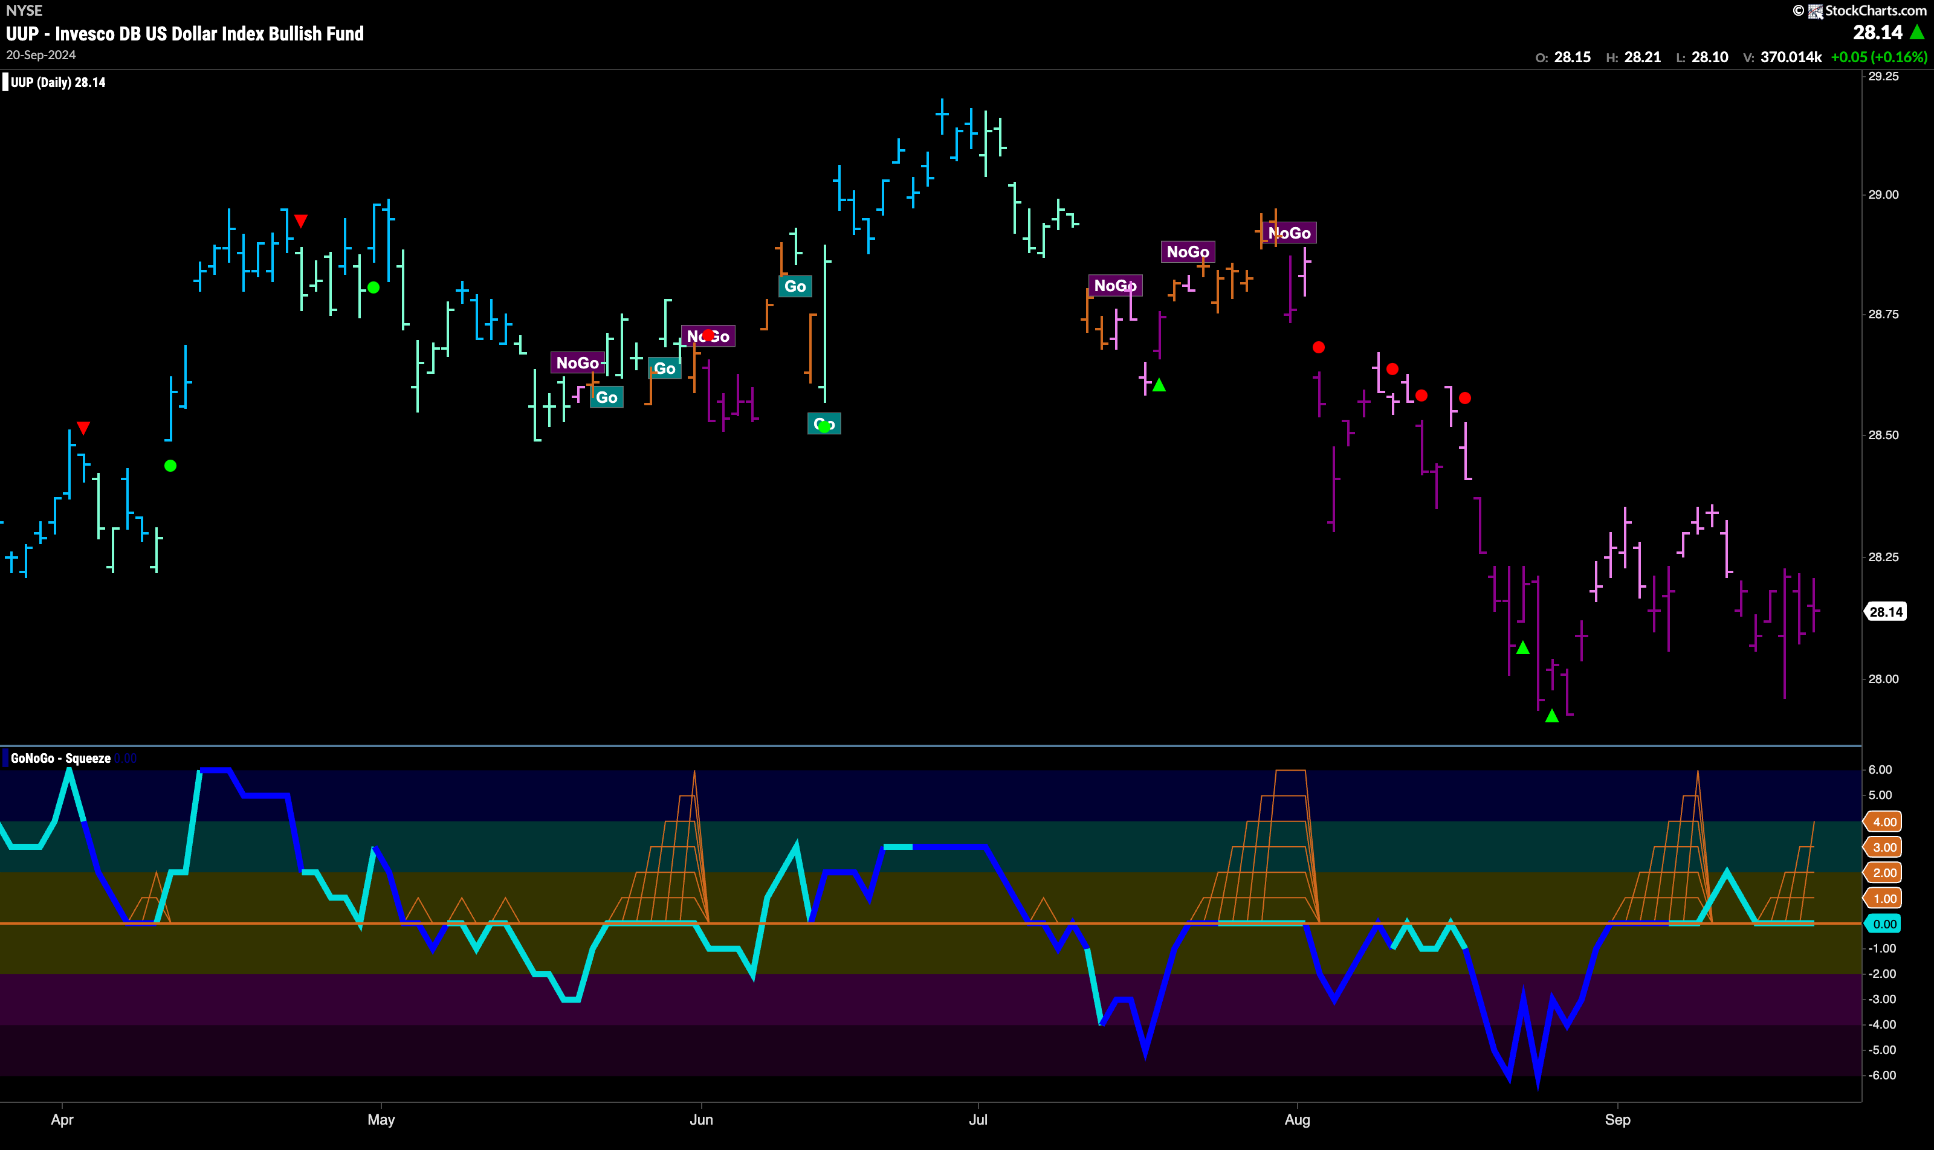The width and height of the screenshot is (1934, 1150).
Task: Click the green triangle marker in mid-July
Action: tap(1159, 384)
